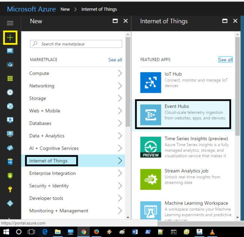
Task: Expand Data + Analytics chevron
Action: click(x=120, y=136)
